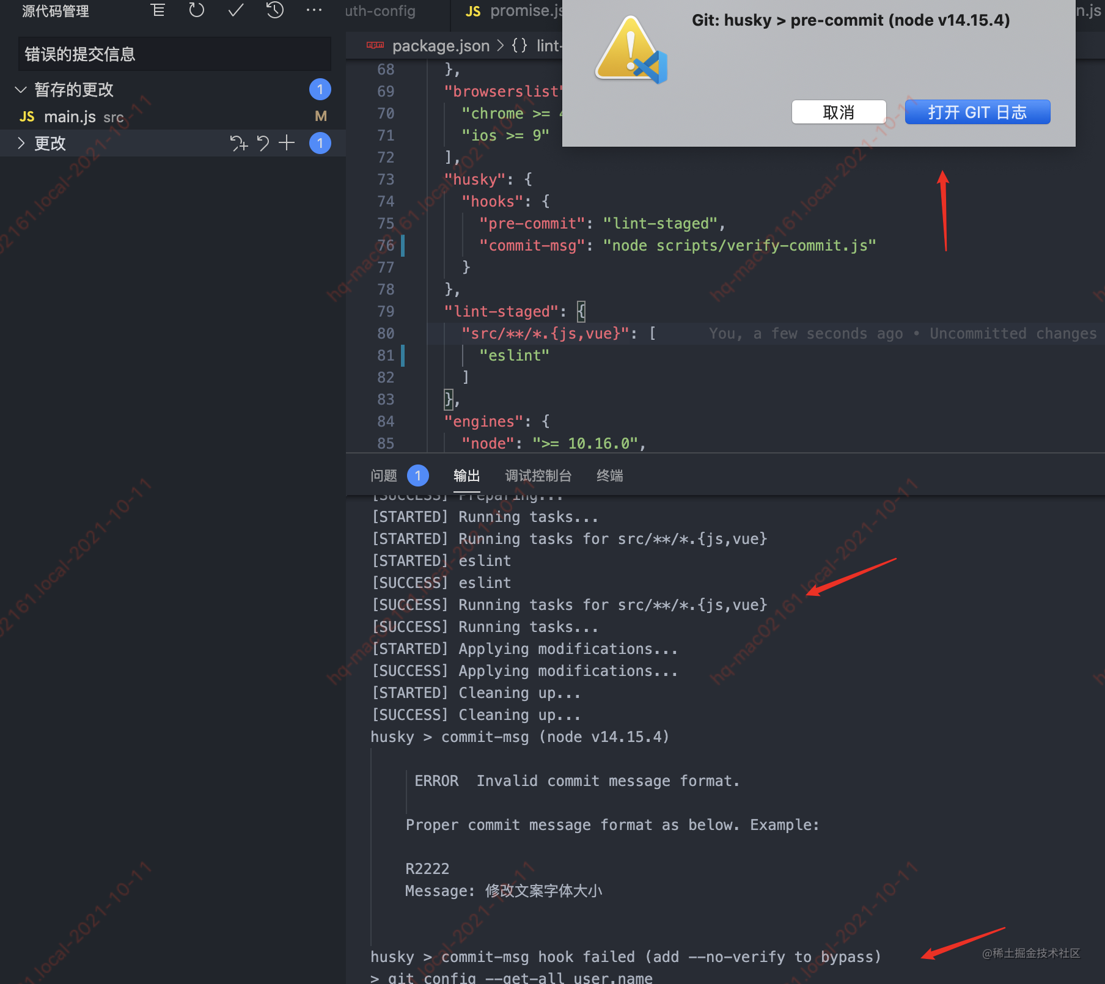The image size is (1105, 984).
Task: Stash all changes icon in 更改 row
Action: tap(238, 143)
